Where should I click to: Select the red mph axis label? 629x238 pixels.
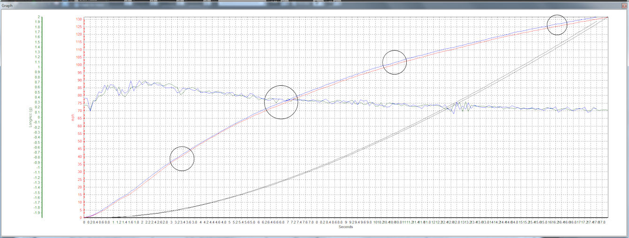[73, 118]
